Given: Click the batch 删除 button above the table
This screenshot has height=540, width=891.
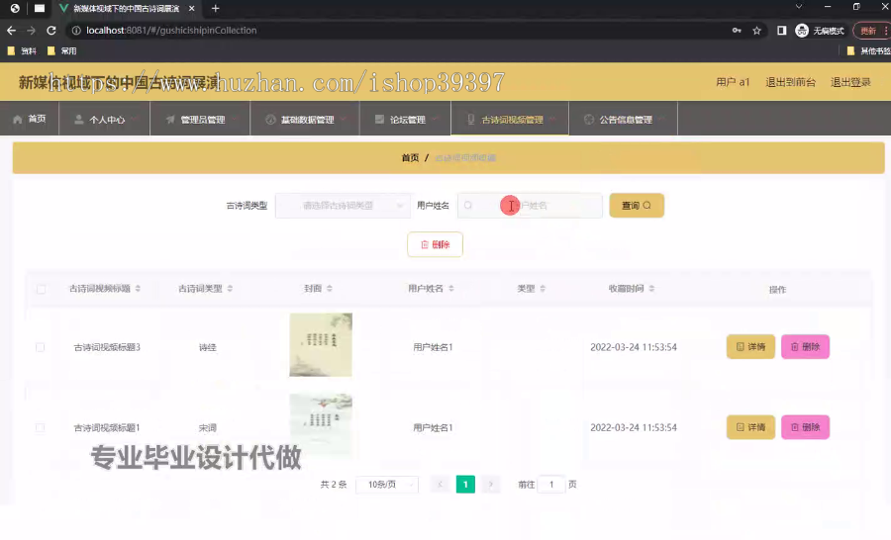Looking at the screenshot, I should click(435, 244).
